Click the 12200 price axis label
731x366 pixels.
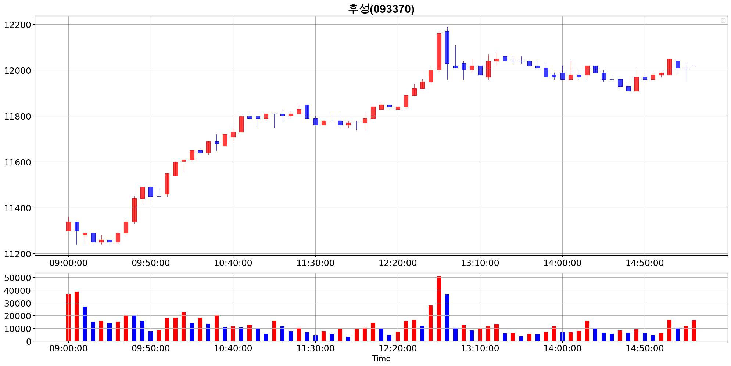tap(18, 25)
